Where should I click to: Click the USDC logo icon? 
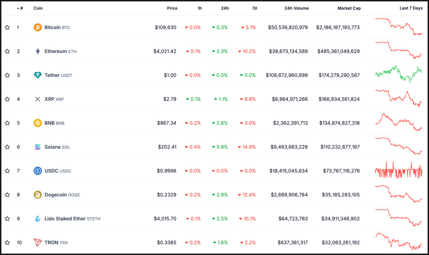tap(38, 171)
